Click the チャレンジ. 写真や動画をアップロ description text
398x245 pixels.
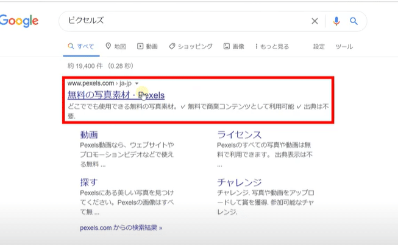266,202
